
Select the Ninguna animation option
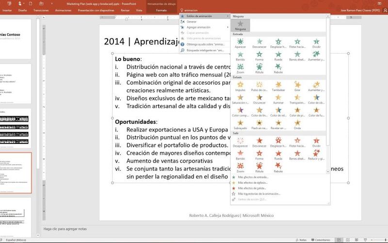240,26
